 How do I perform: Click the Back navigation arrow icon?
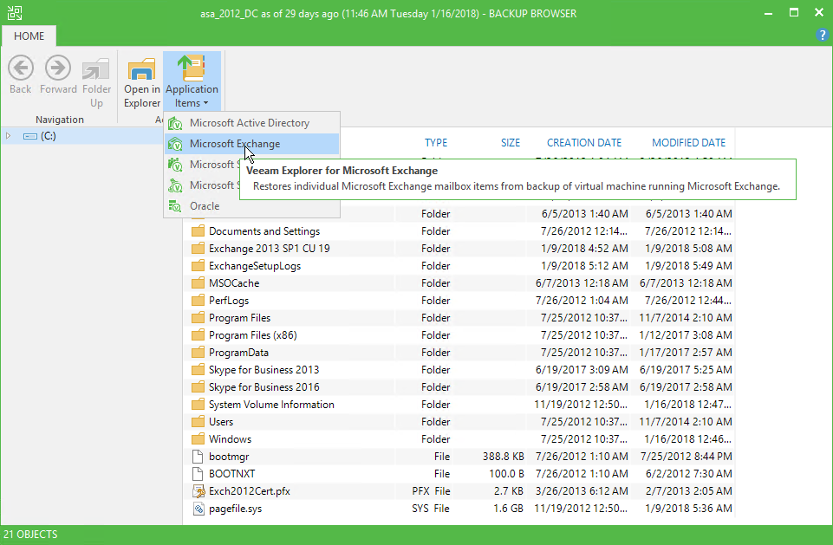[x=21, y=68]
